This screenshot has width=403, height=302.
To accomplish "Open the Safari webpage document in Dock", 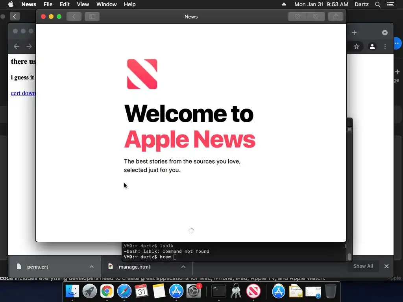I will [313, 292].
